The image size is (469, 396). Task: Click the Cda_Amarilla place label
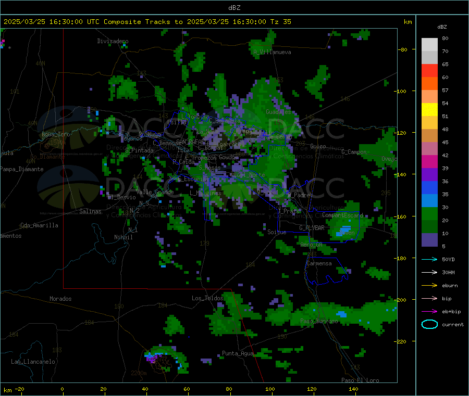point(39,225)
